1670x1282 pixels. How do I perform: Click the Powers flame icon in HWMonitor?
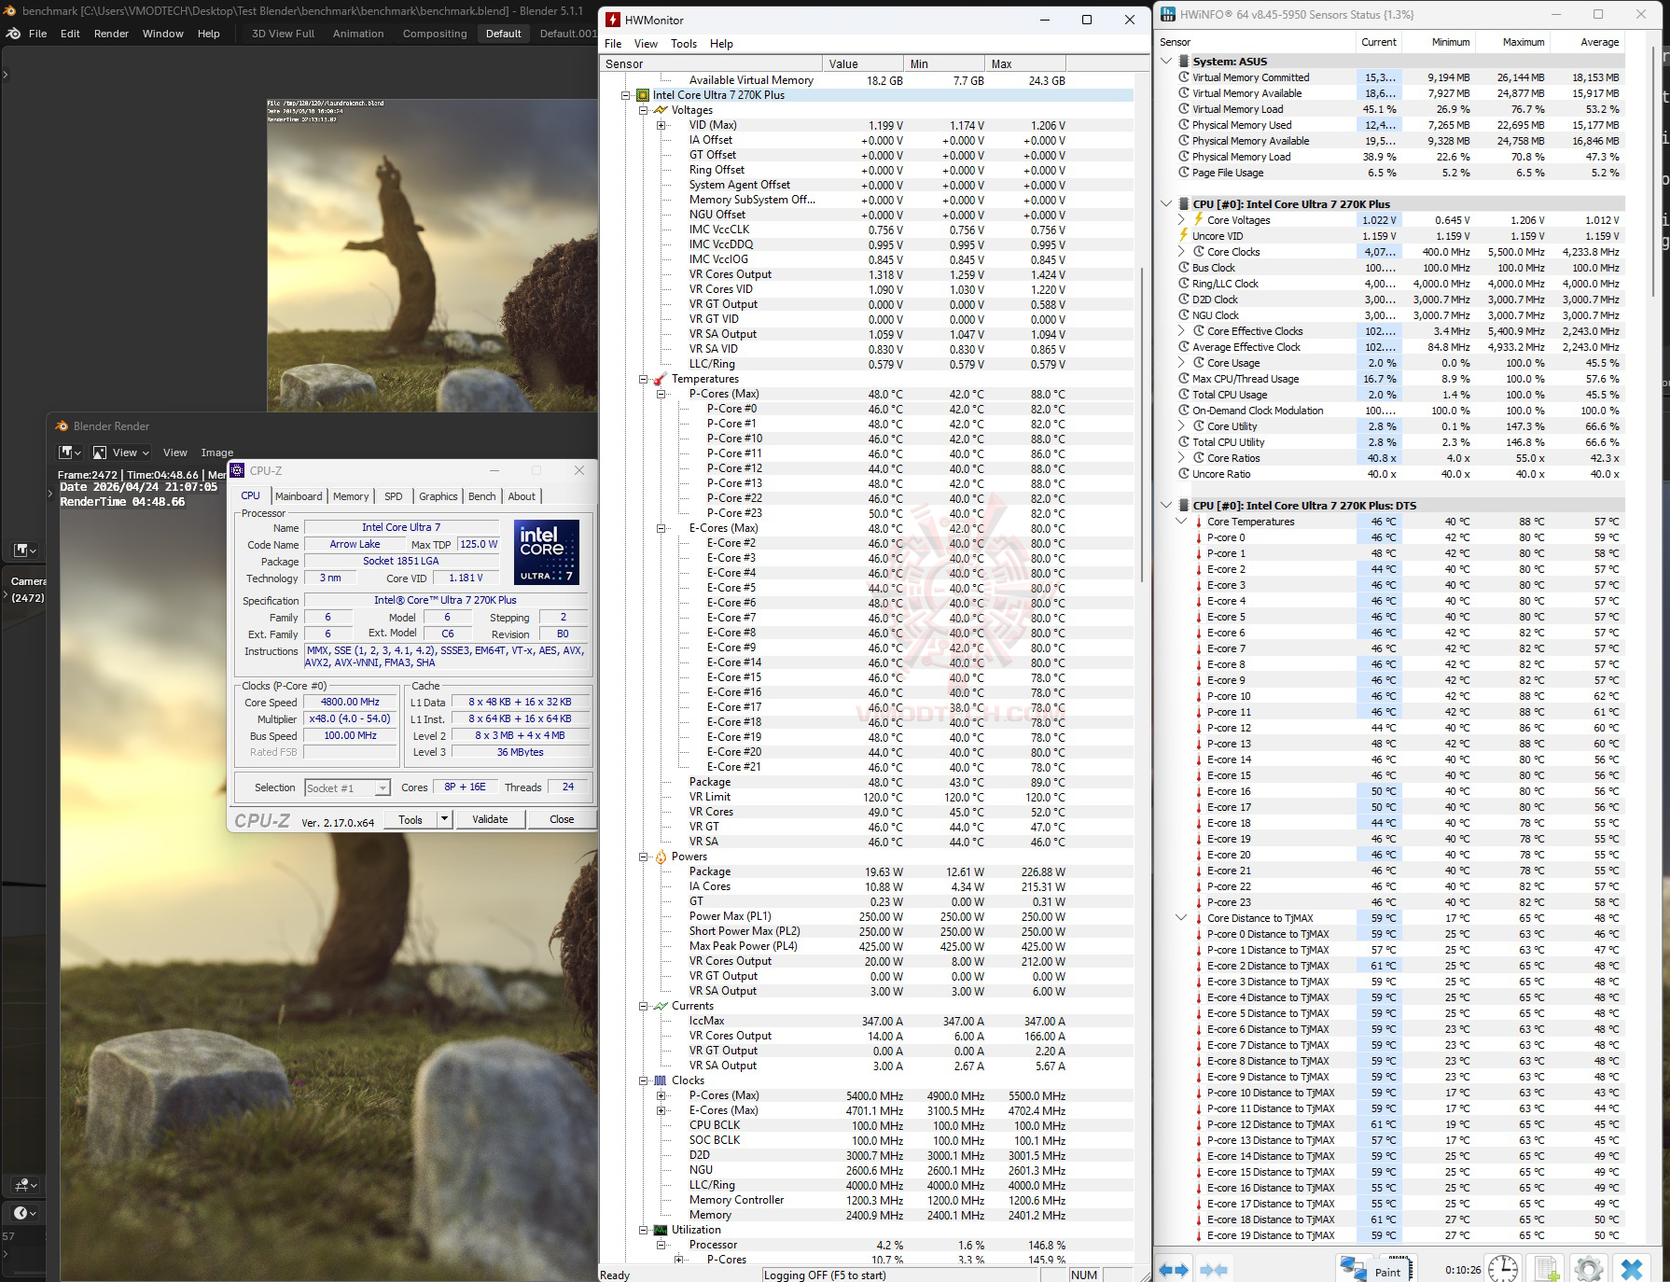click(x=661, y=857)
